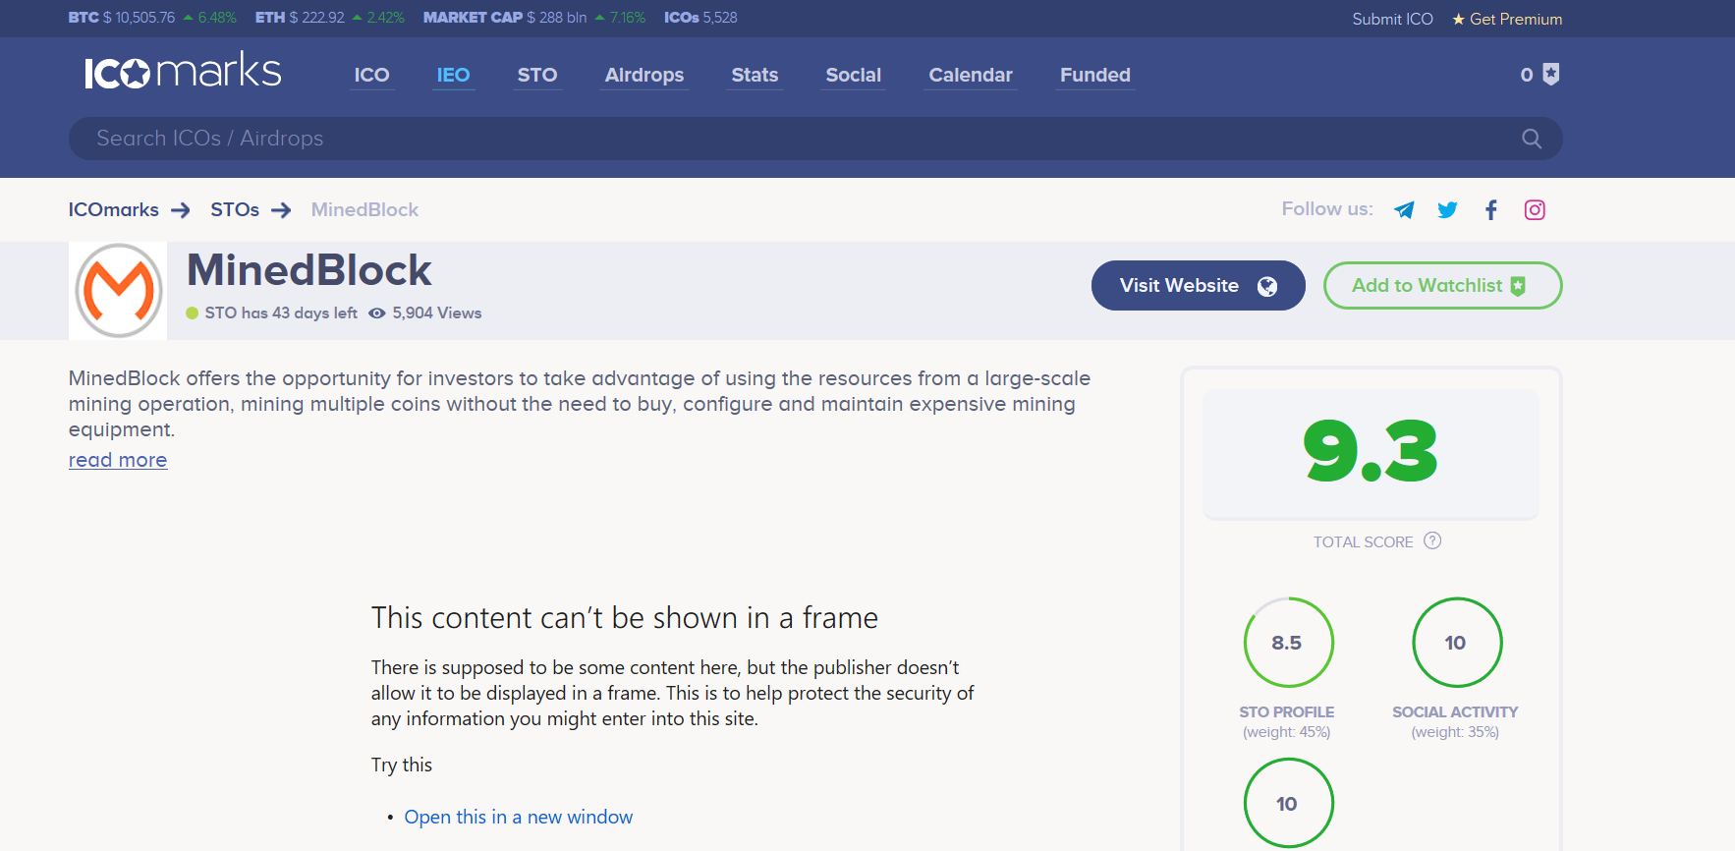The width and height of the screenshot is (1735, 851).
Task: Click the search magnifier icon
Action: click(x=1532, y=139)
